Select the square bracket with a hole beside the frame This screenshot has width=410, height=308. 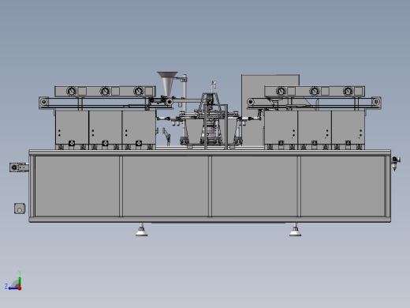pos(20,208)
